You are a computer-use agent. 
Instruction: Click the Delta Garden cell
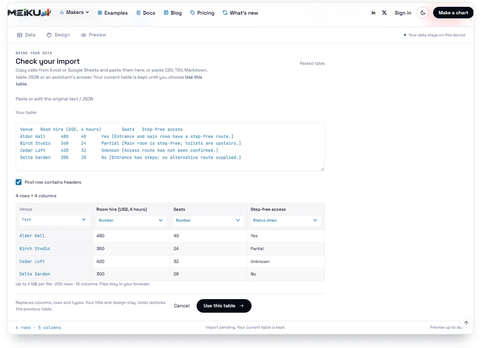pos(55,274)
